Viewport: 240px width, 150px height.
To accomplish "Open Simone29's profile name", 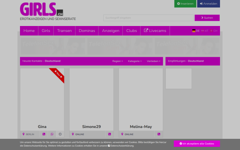I will [92, 127].
